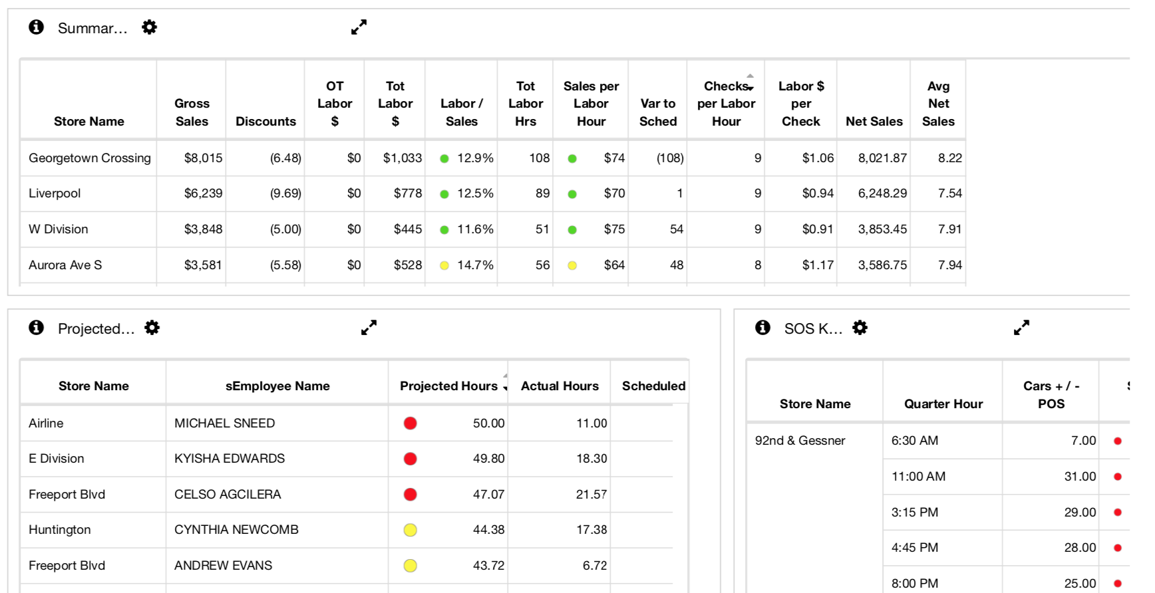Expand the Projected widget to fullscreen

[369, 328]
